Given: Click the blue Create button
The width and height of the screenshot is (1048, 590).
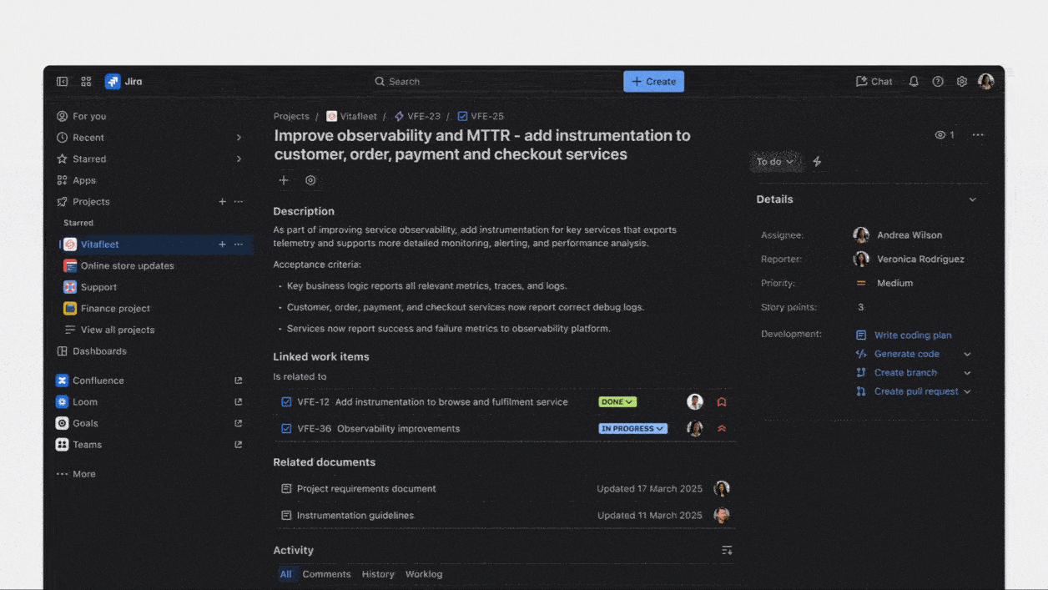Looking at the screenshot, I should (x=653, y=82).
